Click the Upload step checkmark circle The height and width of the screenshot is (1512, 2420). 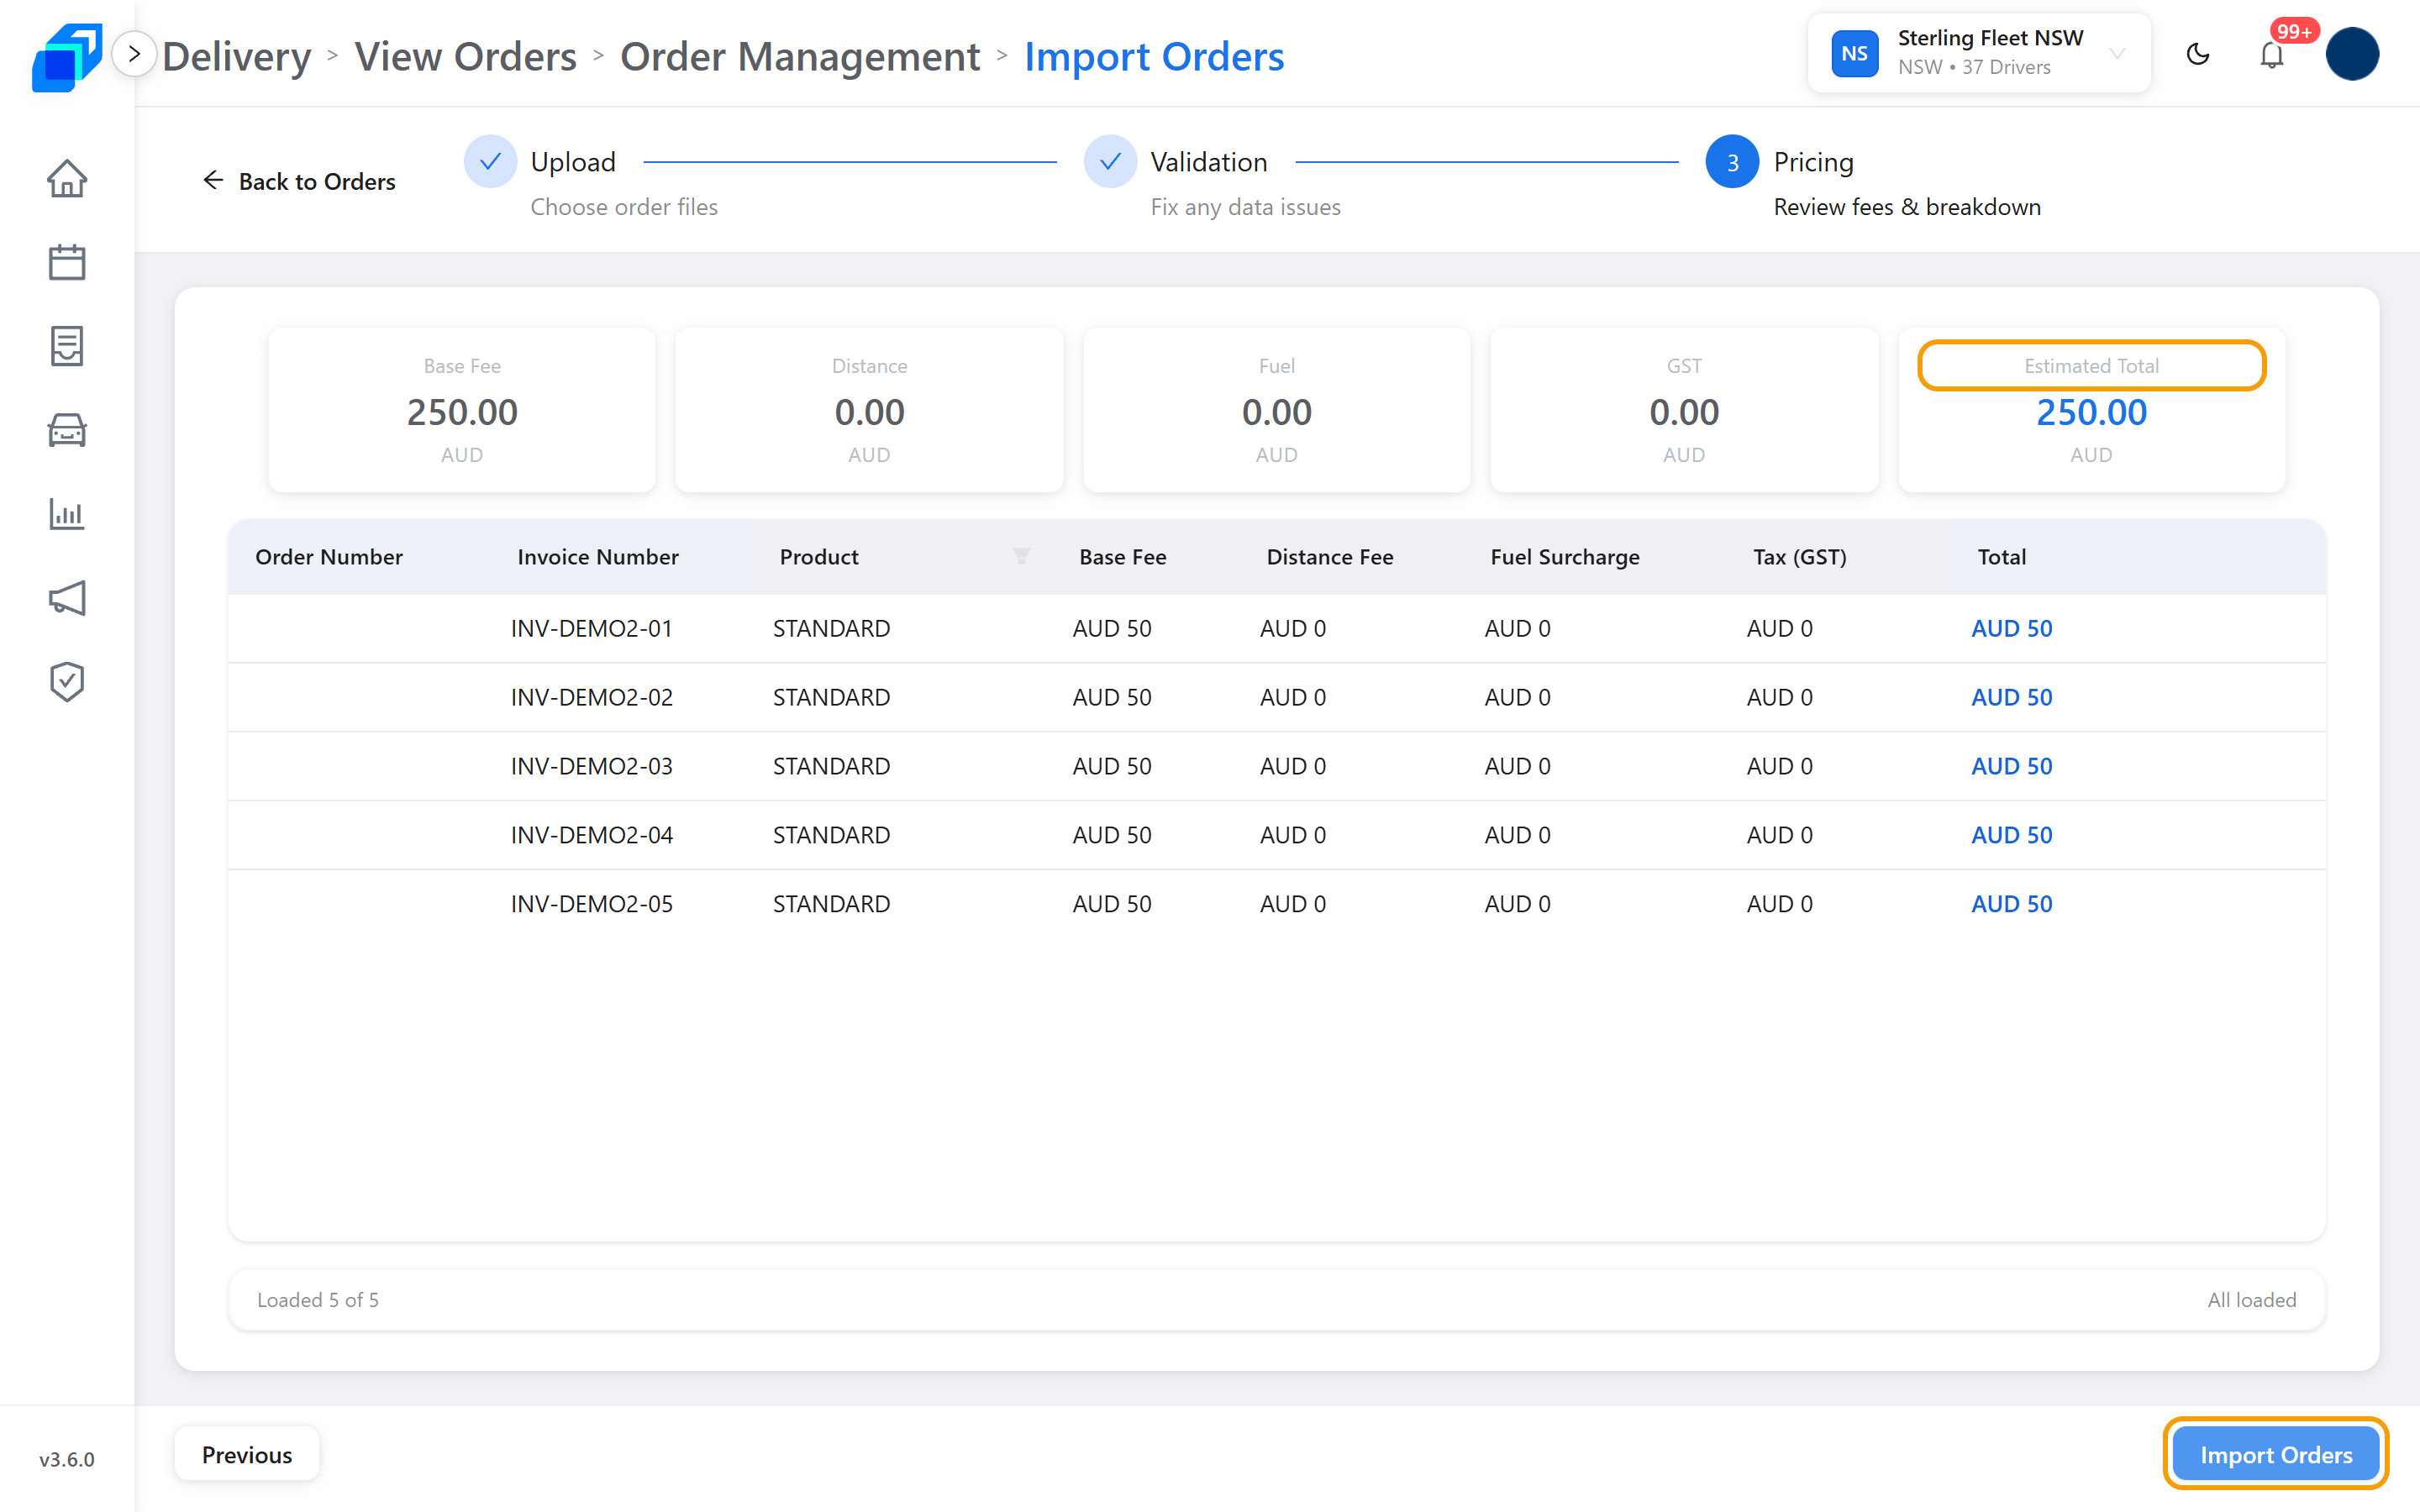pyautogui.click(x=490, y=161)
